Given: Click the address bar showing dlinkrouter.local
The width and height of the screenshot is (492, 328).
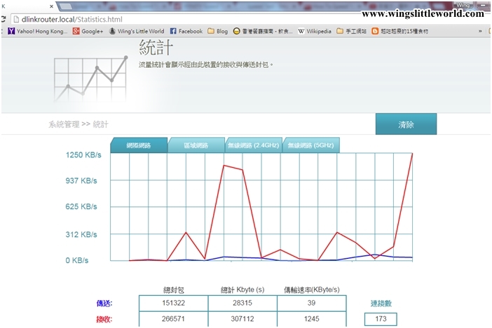Looking at the screenshot, I should point(210,19).
